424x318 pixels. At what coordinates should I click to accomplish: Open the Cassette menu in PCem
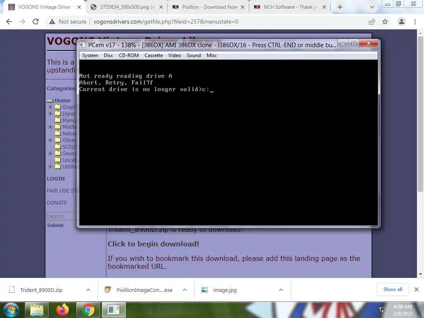point(154,55)
